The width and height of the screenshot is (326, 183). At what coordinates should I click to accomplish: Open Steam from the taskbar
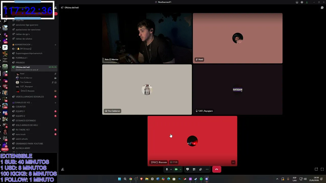[196, 179]
